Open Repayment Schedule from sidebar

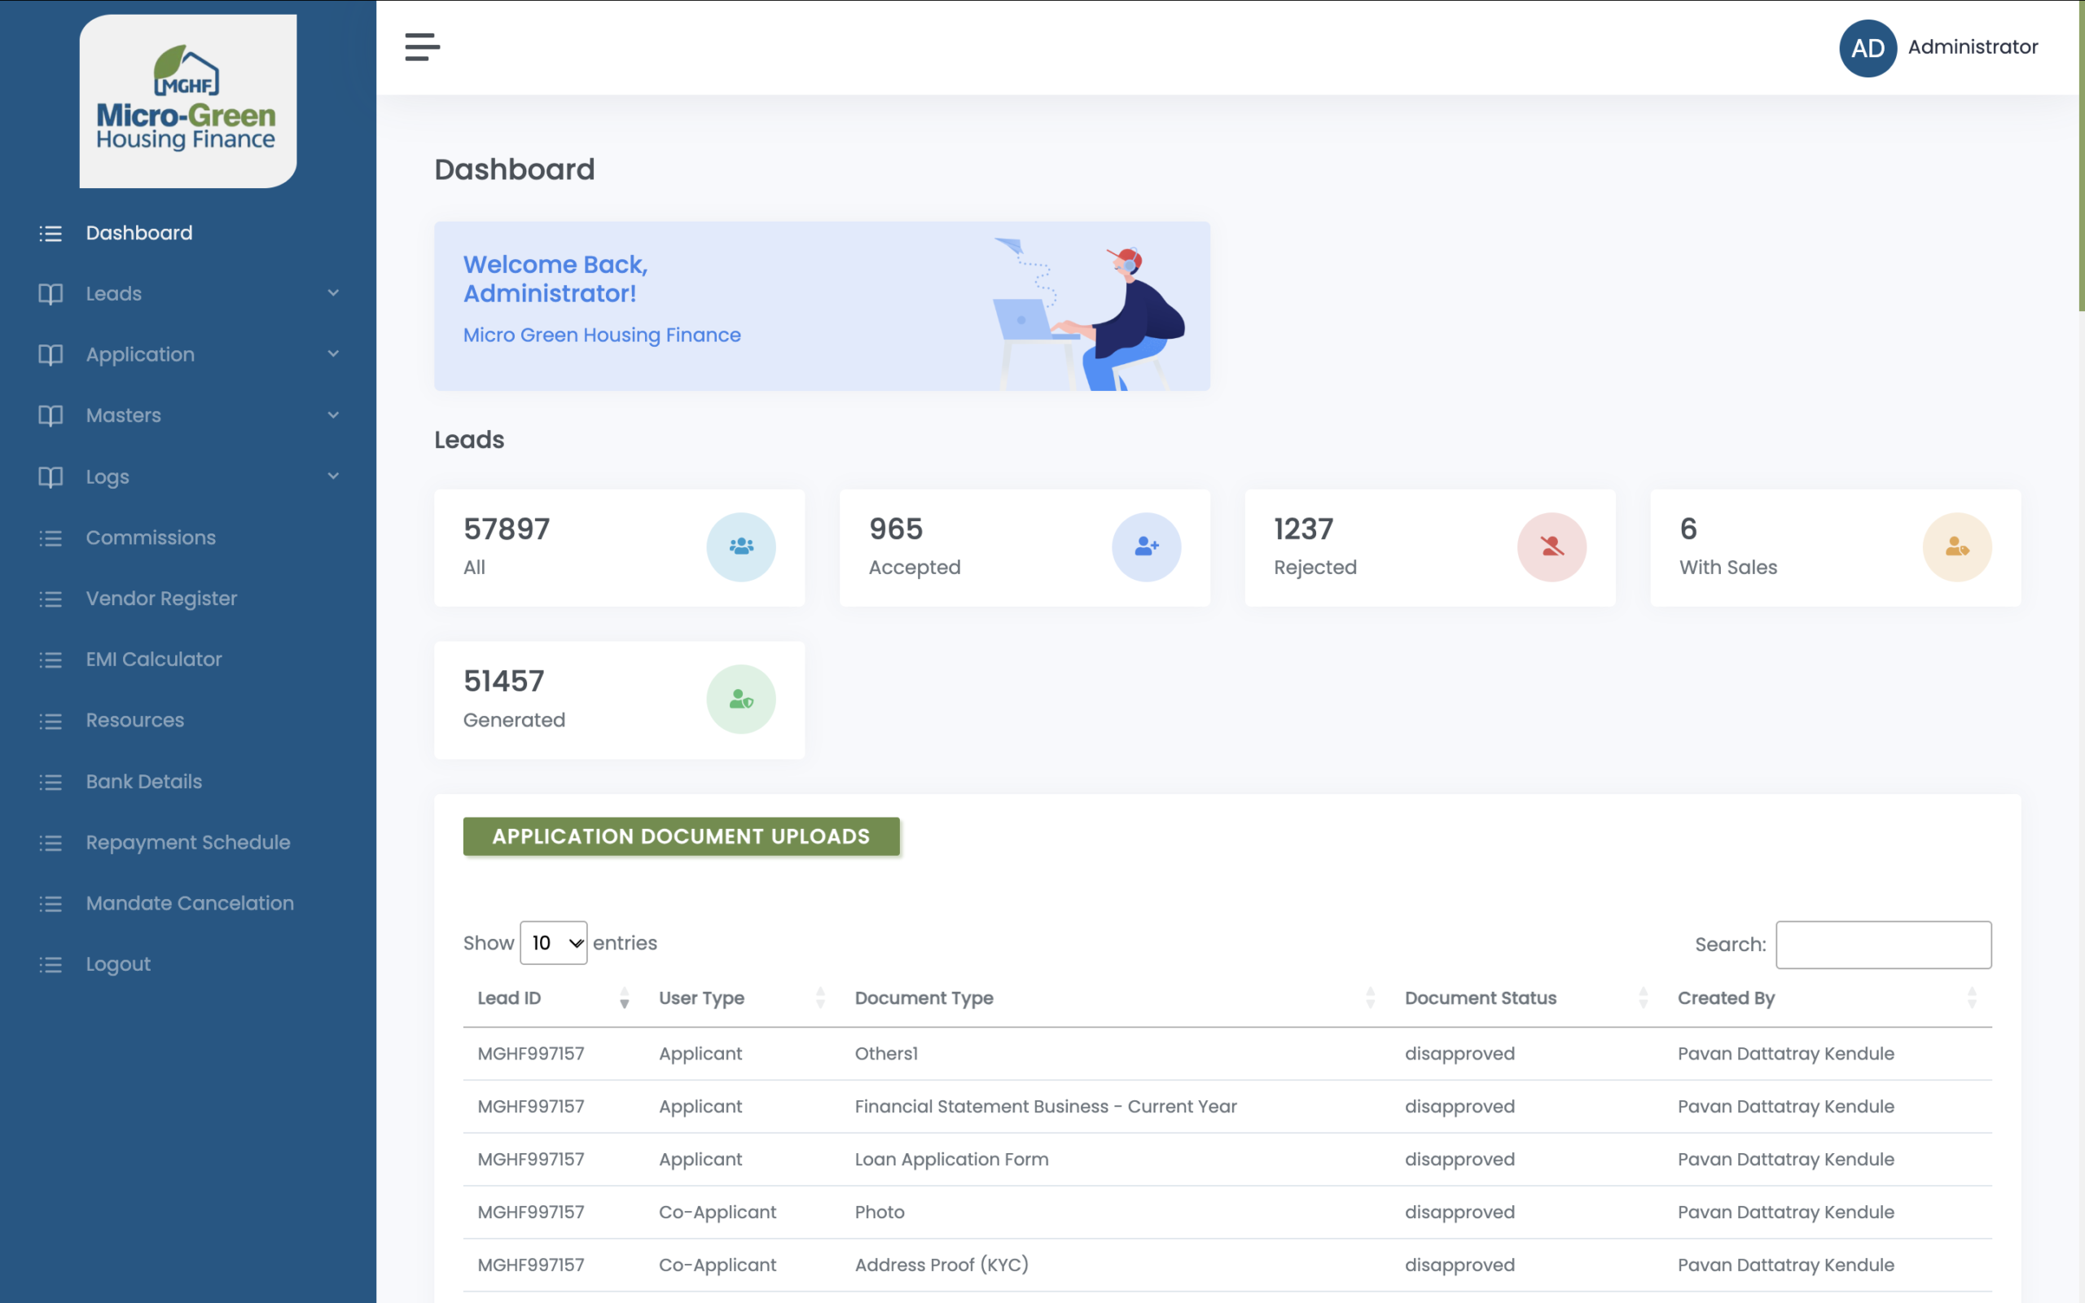pyautogui.click(x=188, y=842)
